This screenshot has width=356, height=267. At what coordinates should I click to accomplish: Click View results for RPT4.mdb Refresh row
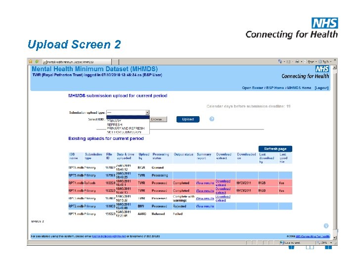coord(205,183)
